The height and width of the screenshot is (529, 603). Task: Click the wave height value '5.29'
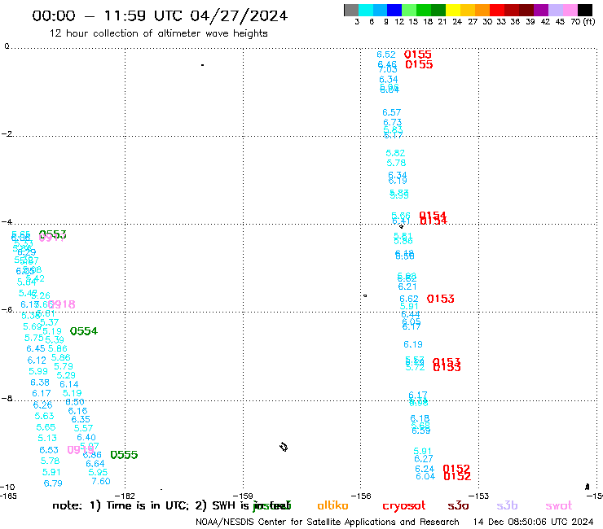click(66, 375)
